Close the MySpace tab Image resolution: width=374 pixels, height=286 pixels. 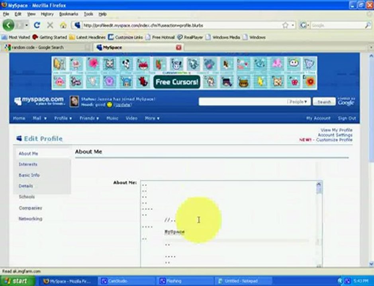pyautogui.click(x=179, y=47)
